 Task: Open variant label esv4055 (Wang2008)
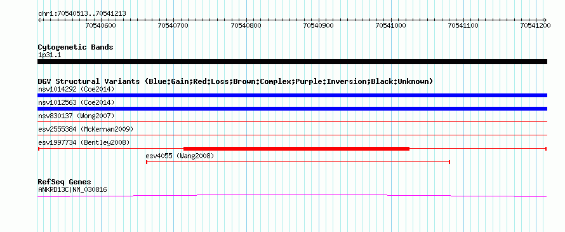180,156
